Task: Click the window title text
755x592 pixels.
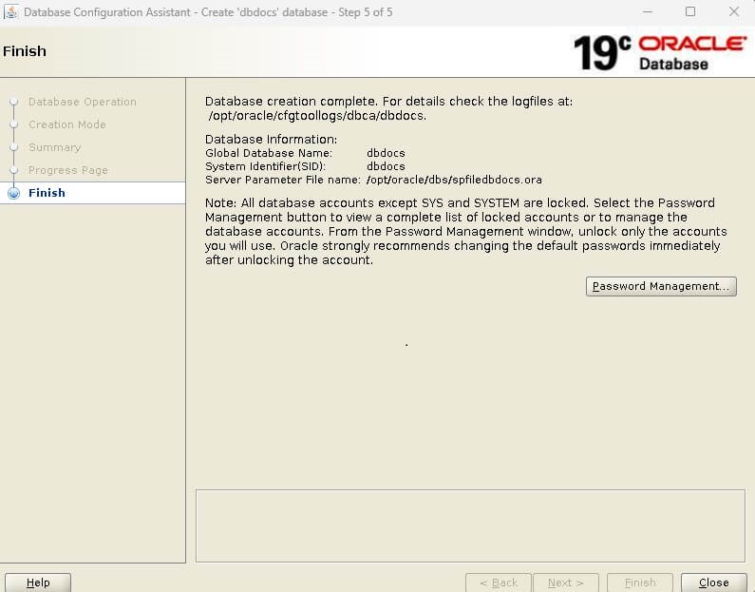Action: (208, 12)
